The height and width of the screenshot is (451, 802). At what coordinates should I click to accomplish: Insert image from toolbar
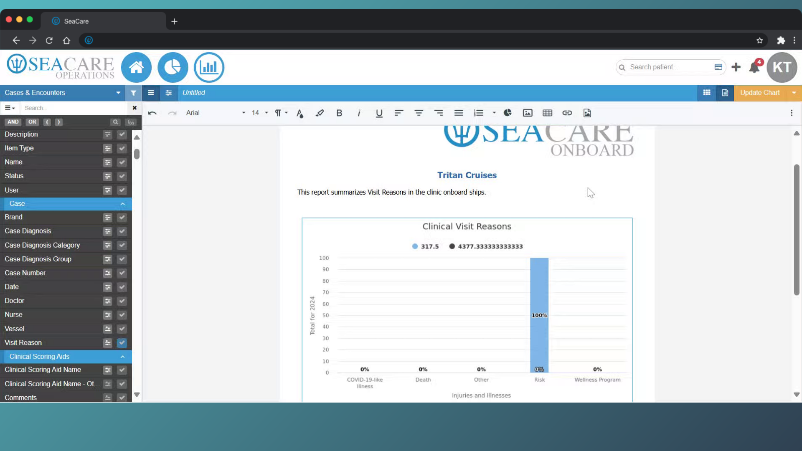528,113
